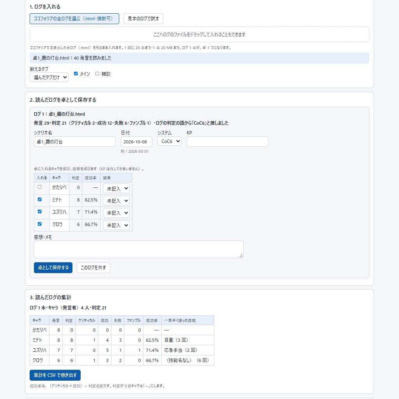Click the 3. 読んだログの集計 heading

click(50, 297)
